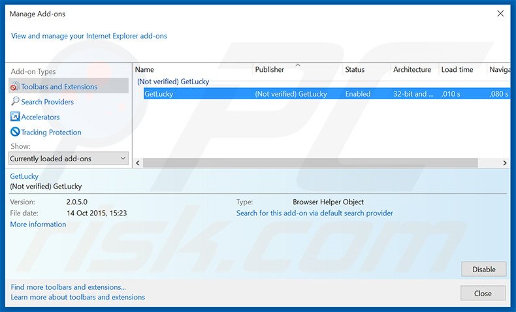Click the horizontal scrollbar thumb
516x312 pixels.
(x=310, y=163)
